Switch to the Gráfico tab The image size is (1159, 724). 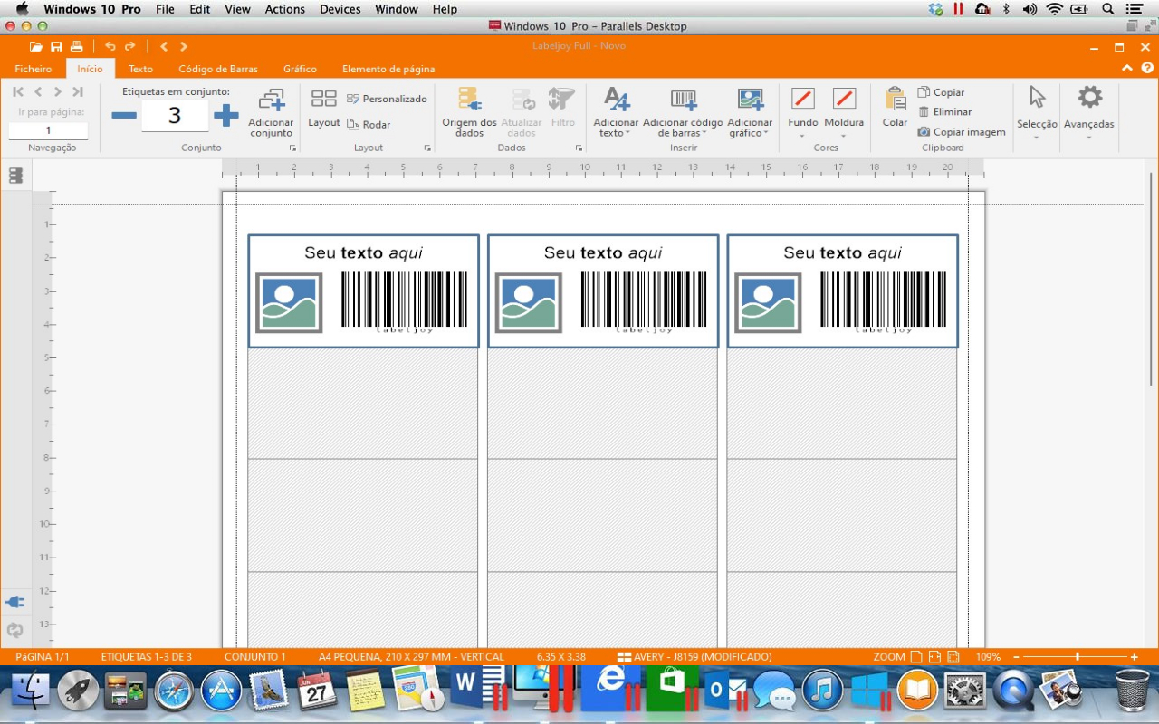pyautogui.click(x=300, y=69)
